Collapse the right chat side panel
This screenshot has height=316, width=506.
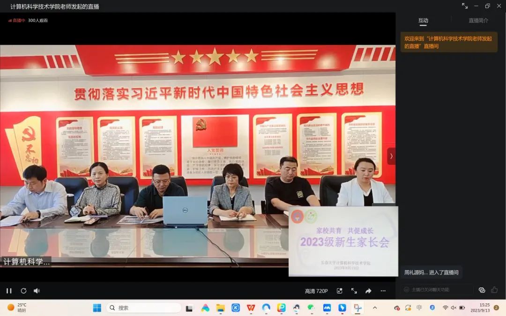[391, 156]
